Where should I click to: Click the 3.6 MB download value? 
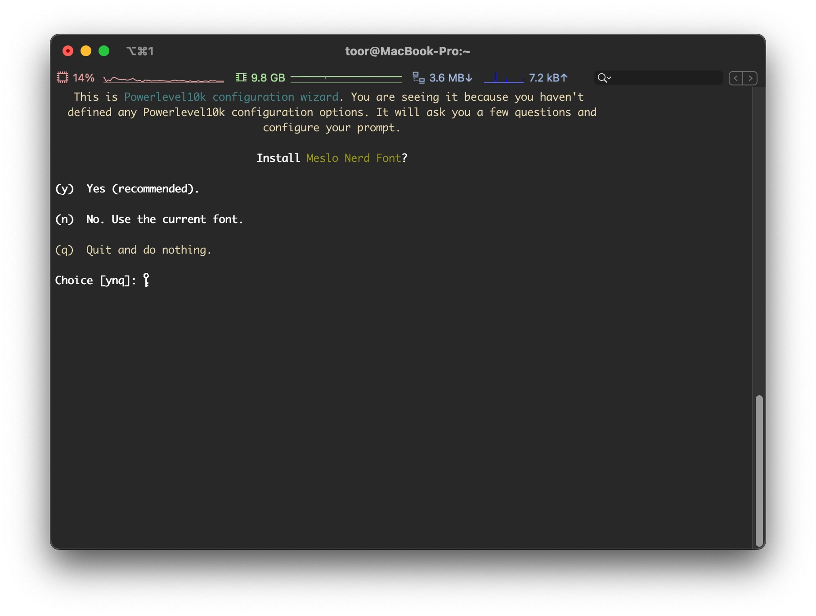click(451, 78)
